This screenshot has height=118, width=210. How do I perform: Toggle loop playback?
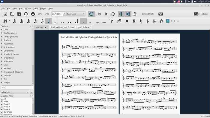(113, 14)
